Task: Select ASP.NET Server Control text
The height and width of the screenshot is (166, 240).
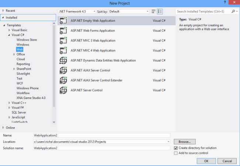Action: [x=86, y=90]
